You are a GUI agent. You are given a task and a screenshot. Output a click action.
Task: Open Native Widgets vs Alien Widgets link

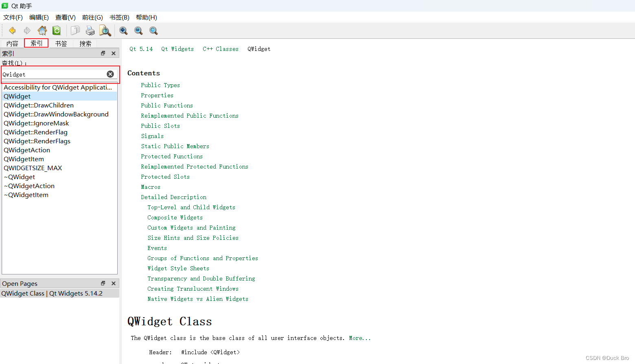(198, 299)
